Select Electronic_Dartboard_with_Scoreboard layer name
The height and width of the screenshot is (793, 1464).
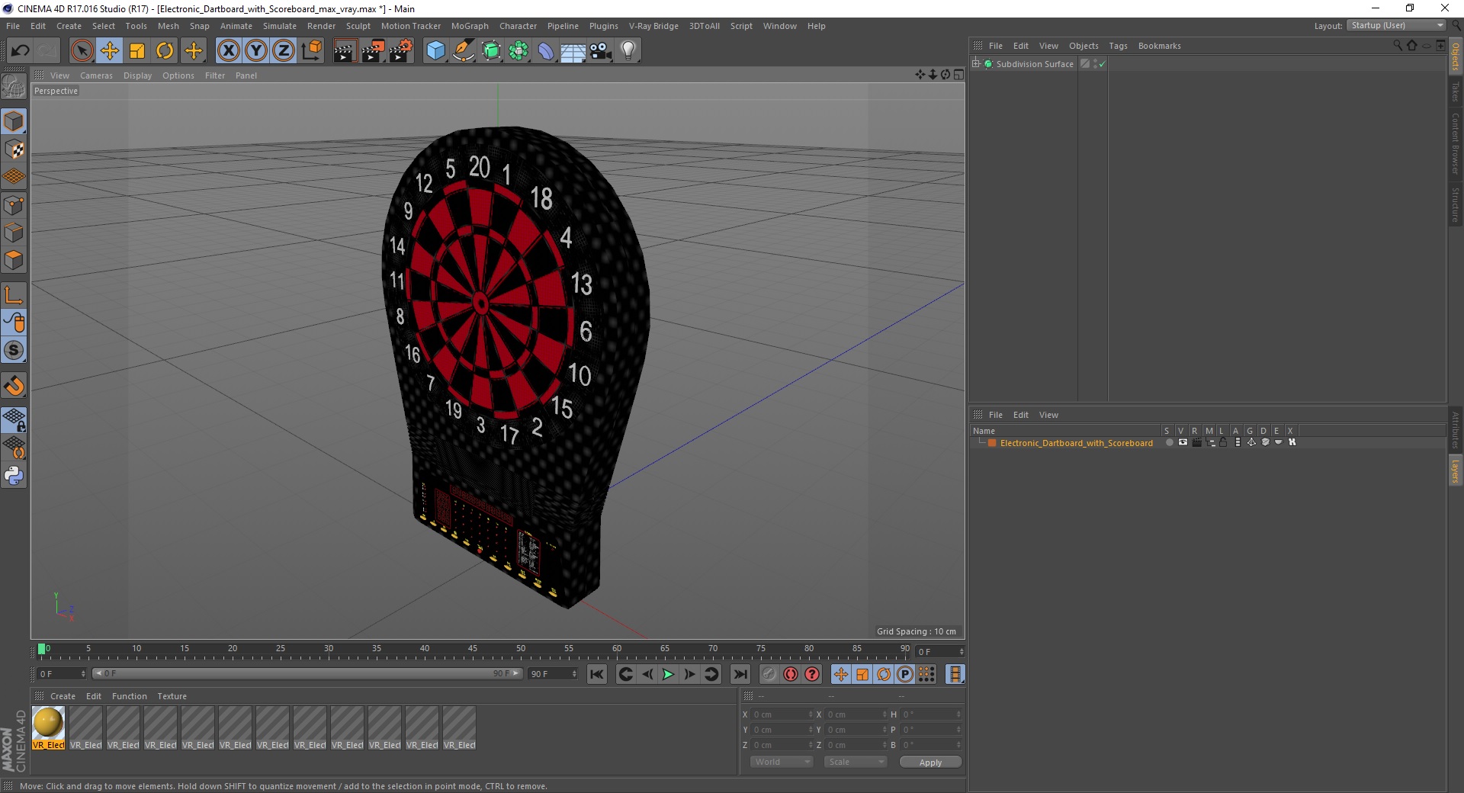click(x=1076, y=443)
